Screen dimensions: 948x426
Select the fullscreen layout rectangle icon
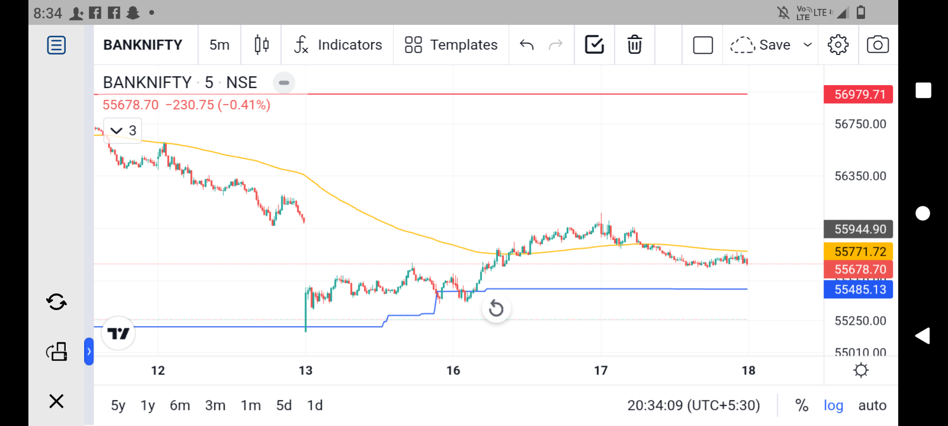click(703, 45)
